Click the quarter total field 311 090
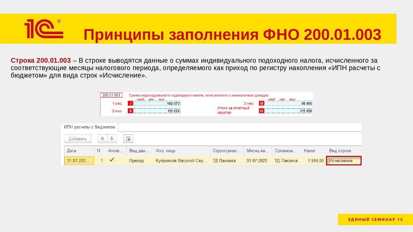Image resolution: width=413 pixels, height=232 pixels. (288, 111)
